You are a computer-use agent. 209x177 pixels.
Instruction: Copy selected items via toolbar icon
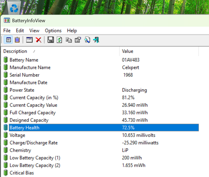click(x=69, y=40)
